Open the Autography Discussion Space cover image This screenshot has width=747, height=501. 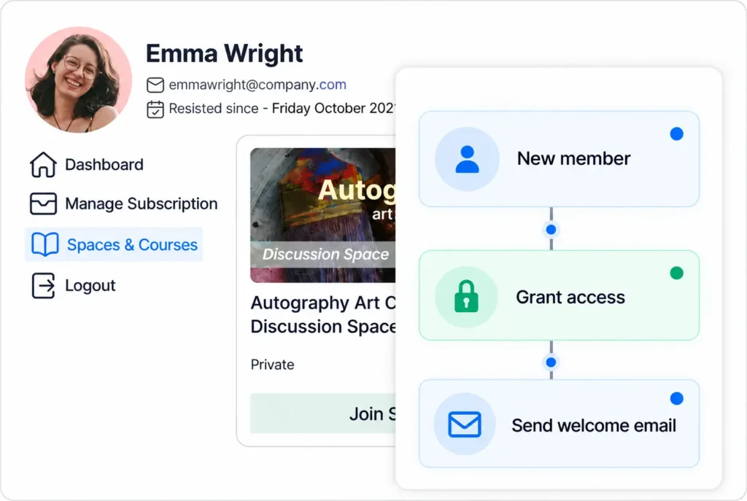pyautogui.click(x=323, y=215)
